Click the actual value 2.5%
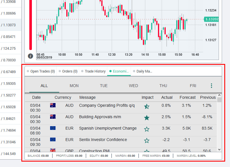The height and width of the screenshot is (167, 230). click(x=166, y=117)
